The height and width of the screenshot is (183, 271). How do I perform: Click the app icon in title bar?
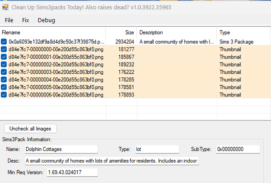[6, 7]
